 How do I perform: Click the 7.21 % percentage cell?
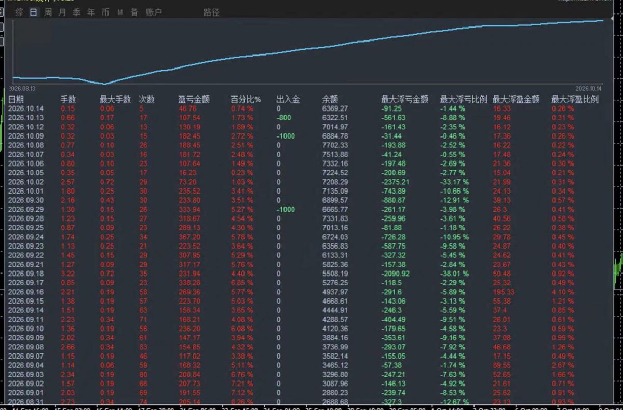242,384
